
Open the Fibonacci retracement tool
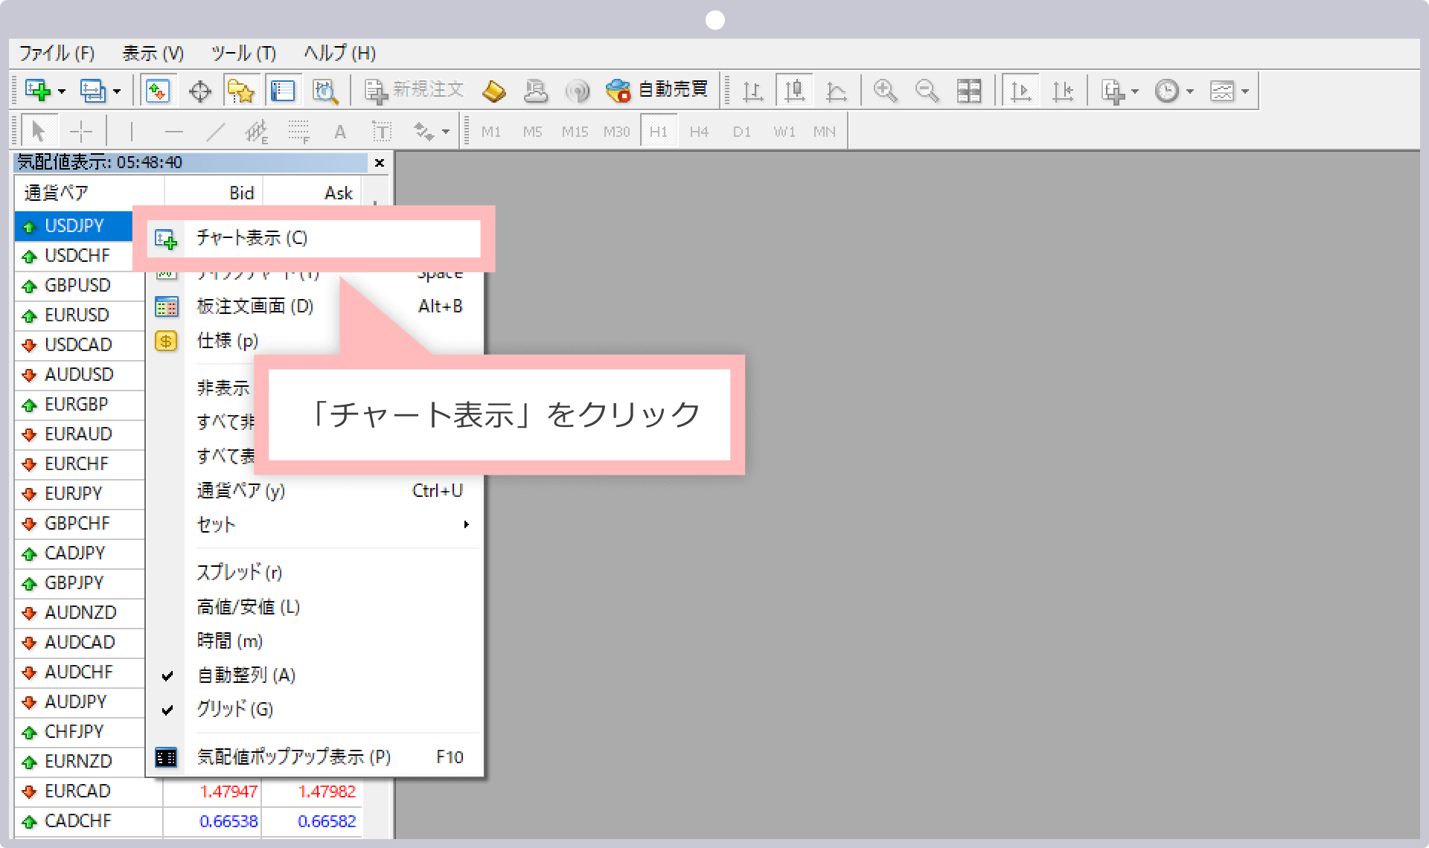[296, 130]
